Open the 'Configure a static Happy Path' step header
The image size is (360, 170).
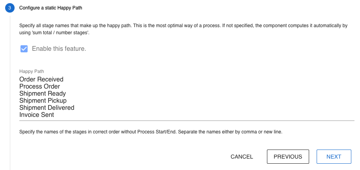coord(51,8)
